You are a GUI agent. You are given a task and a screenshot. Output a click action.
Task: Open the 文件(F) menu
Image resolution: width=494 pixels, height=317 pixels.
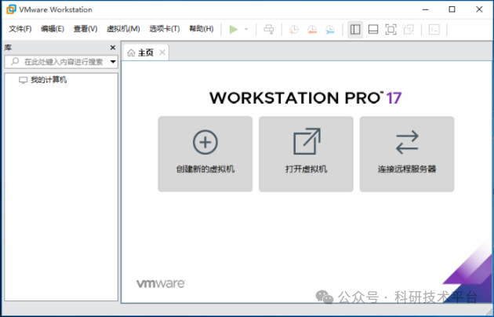tap(20, 29)
